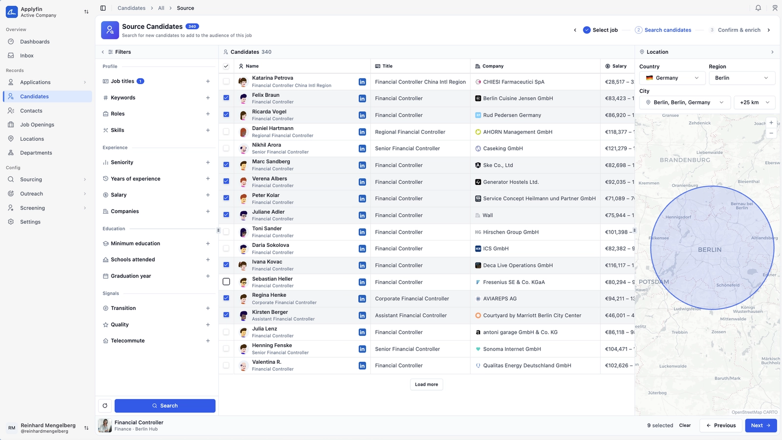Jump to the Confirm & enrich step
The width and height of the screenshot is (782, 440).
coord(735,30)
